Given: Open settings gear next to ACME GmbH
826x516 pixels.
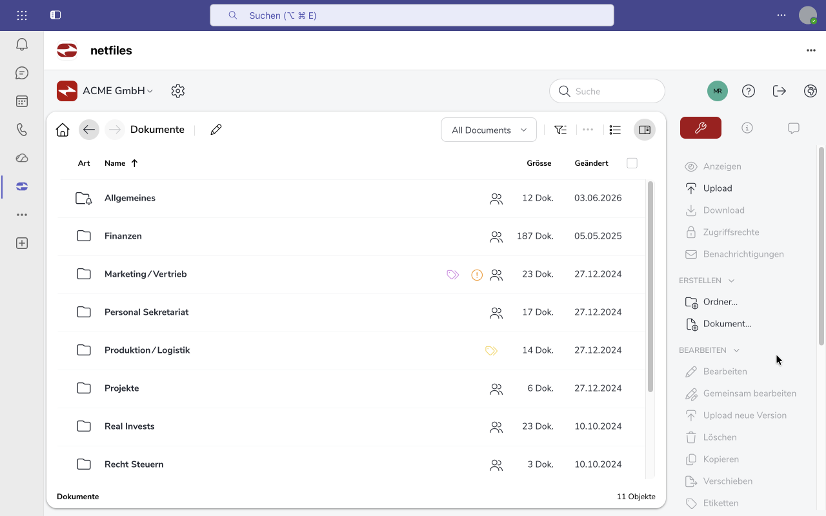Looking at the screenshot, I should click(x=178, y=91).
